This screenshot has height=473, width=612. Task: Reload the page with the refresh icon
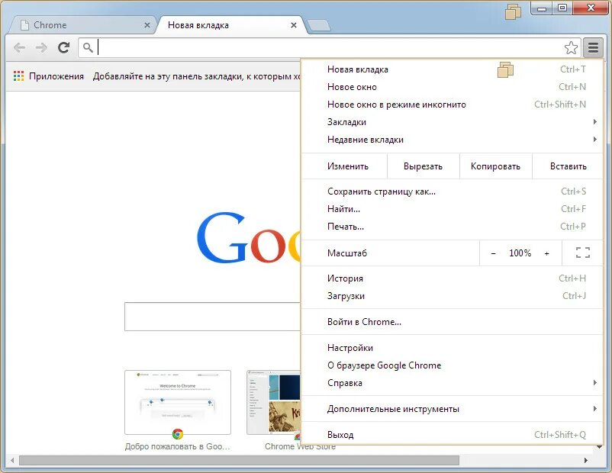pyautogui.click(x=63, y=47)
